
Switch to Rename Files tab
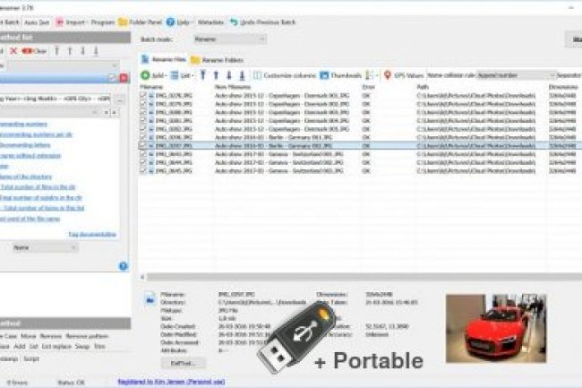click(163, 59)
